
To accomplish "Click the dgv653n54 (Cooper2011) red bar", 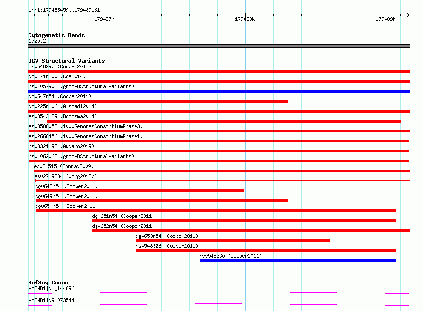I will 233,241.
